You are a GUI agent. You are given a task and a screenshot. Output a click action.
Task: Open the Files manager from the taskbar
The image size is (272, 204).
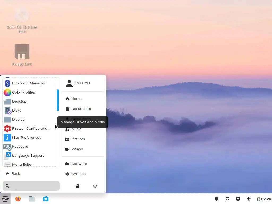[x=32, y=199]
